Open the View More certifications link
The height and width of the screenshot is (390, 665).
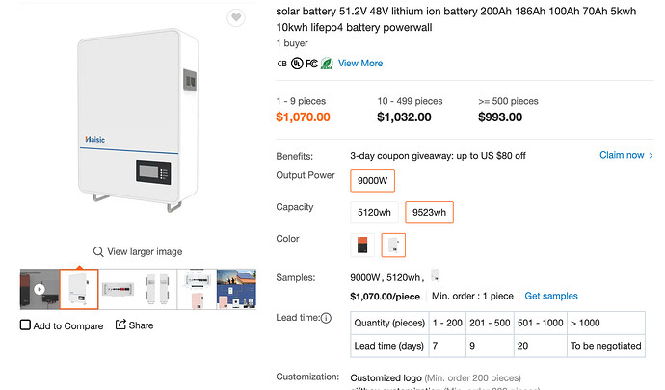click(360, 64)
